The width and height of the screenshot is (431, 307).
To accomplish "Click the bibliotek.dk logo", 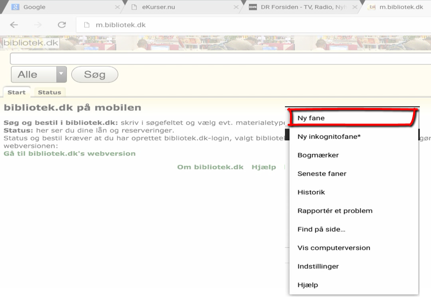I will click(31, 43).
